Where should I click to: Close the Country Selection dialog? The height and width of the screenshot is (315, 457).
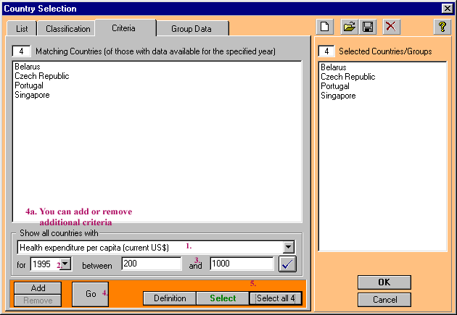(x=447, y=8)
